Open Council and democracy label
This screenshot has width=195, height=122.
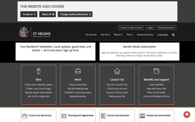[40, 115]
